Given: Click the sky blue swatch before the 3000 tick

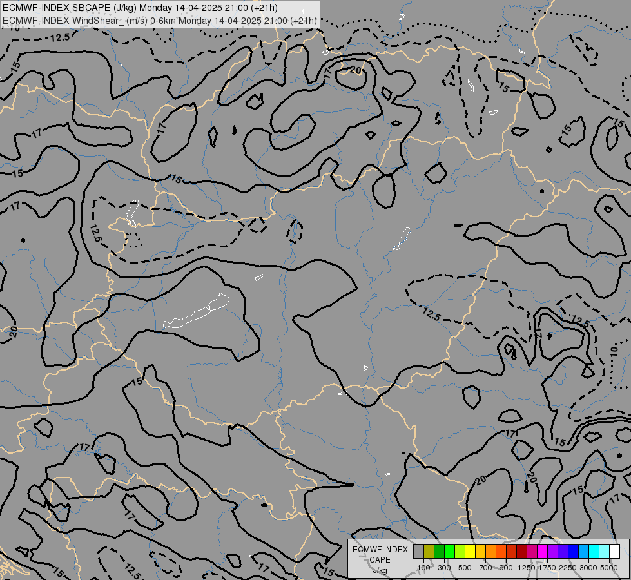Looking at the screenshot, I should pyautogui.click(x=583, y=551).
